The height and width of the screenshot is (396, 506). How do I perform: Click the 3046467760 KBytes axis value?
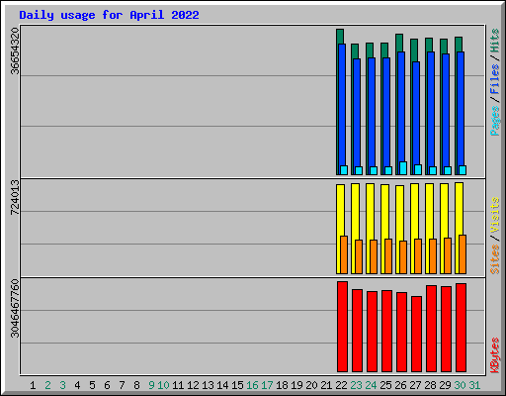15,308
